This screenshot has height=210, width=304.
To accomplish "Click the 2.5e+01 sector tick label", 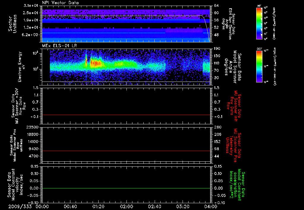I will pyautogui.click(x=31, y=13).
